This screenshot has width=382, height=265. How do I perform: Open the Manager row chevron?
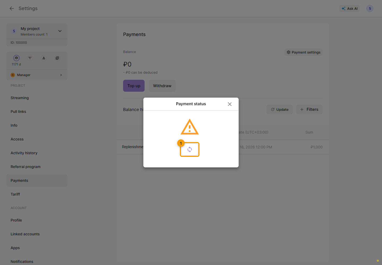[x=61, y=75]
